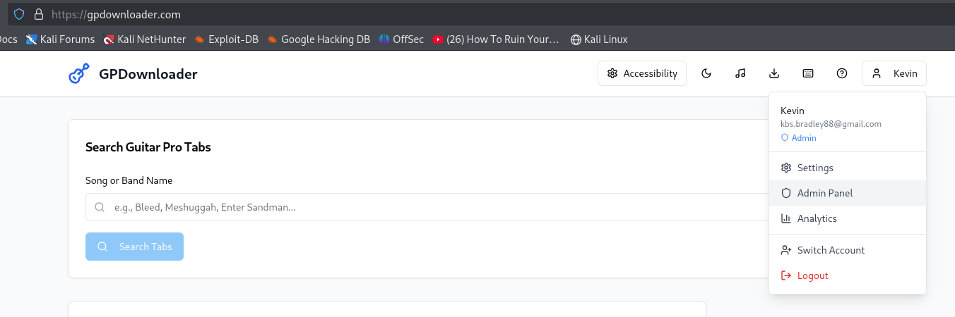This screenshot has height=317, width=955.
Task: Open Admin Panel from the user menu
Action: pyautogui.click(x=824, y=193)
